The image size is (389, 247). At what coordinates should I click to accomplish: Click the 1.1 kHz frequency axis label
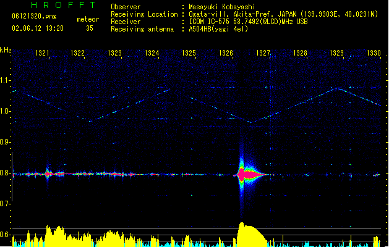(5, 80)
